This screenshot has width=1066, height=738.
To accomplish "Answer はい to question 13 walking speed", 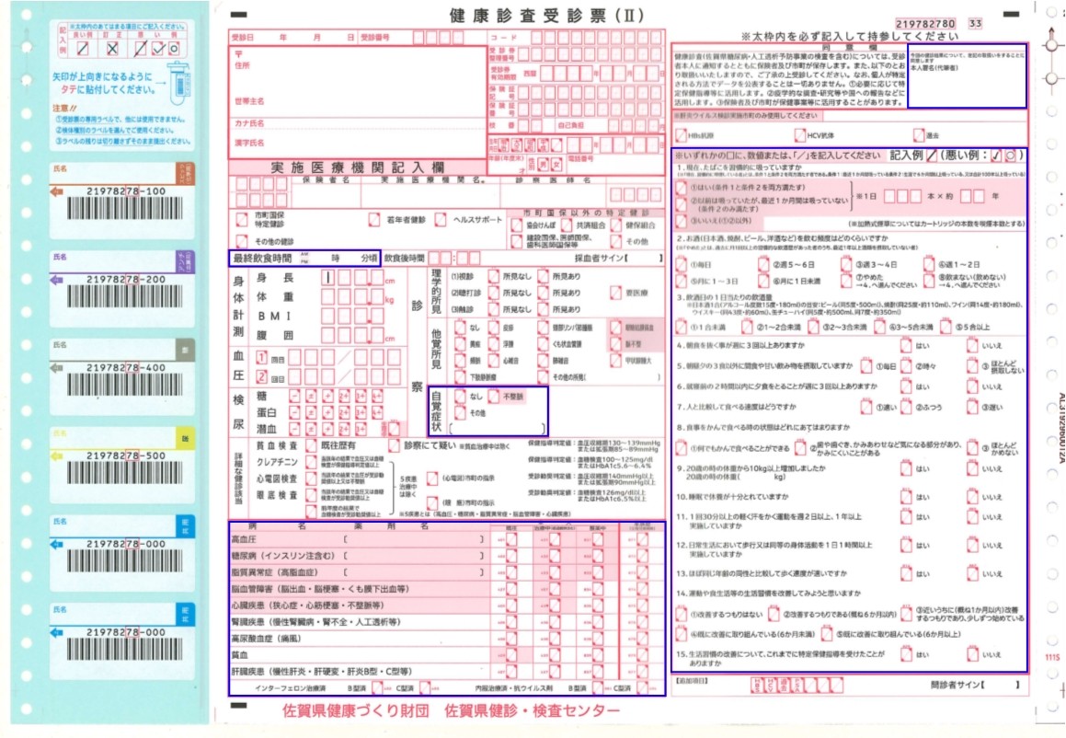I will 906,573.
